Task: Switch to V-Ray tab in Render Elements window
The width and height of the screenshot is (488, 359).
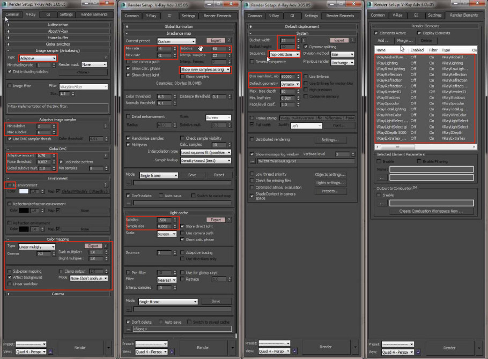Action: pyautogui.click(x=397, y=15)
